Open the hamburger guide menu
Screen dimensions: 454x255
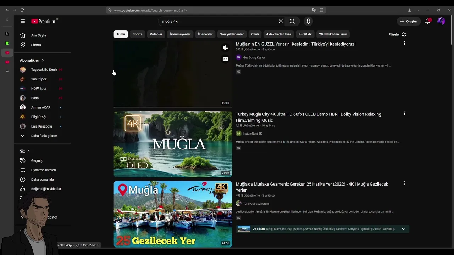tap(23, 21)
